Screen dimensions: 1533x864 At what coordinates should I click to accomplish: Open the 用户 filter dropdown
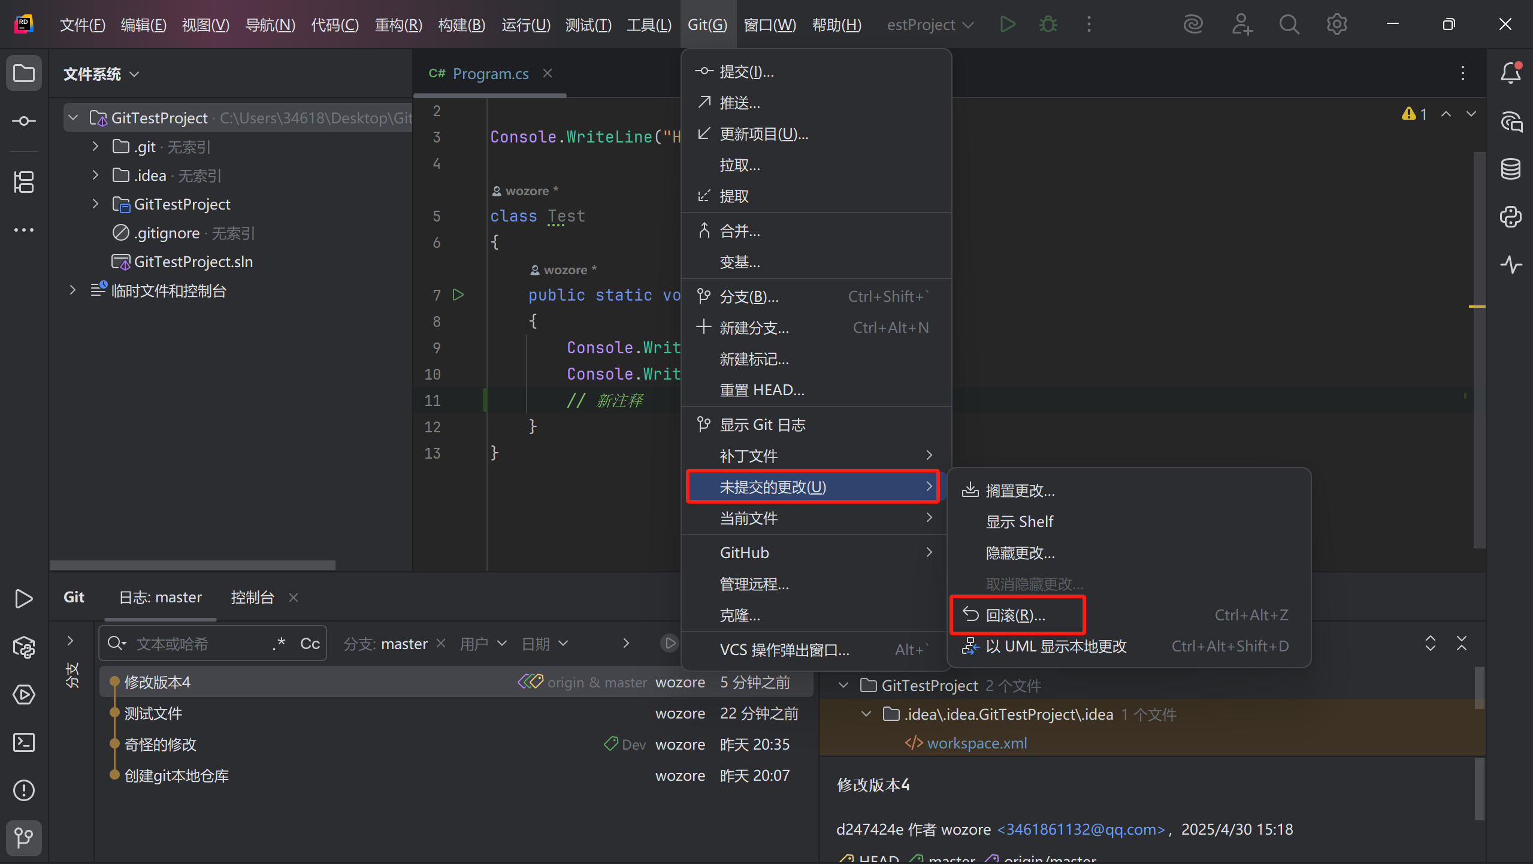[x=483, y=644]
